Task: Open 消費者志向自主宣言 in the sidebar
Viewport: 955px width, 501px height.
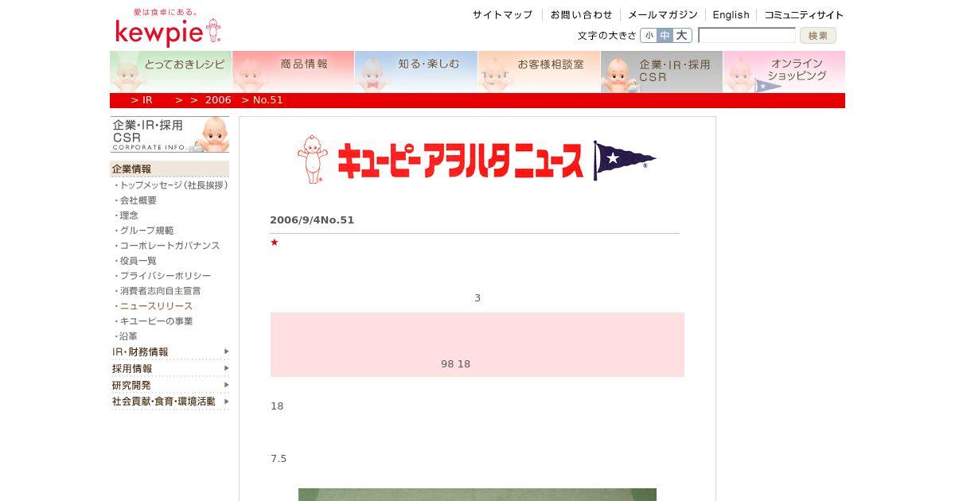Action: (x=160, y=291)
